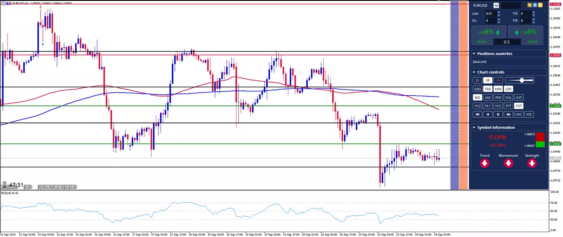Click the -0.04% change value
Image resolution: width=563 pixels, height=237 pixels.
tap(497, 137)
